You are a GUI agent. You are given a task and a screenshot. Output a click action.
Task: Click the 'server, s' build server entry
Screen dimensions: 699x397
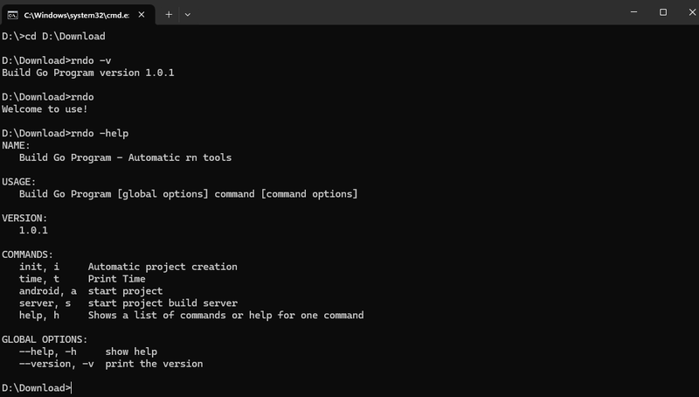click(x=128, y=303)
